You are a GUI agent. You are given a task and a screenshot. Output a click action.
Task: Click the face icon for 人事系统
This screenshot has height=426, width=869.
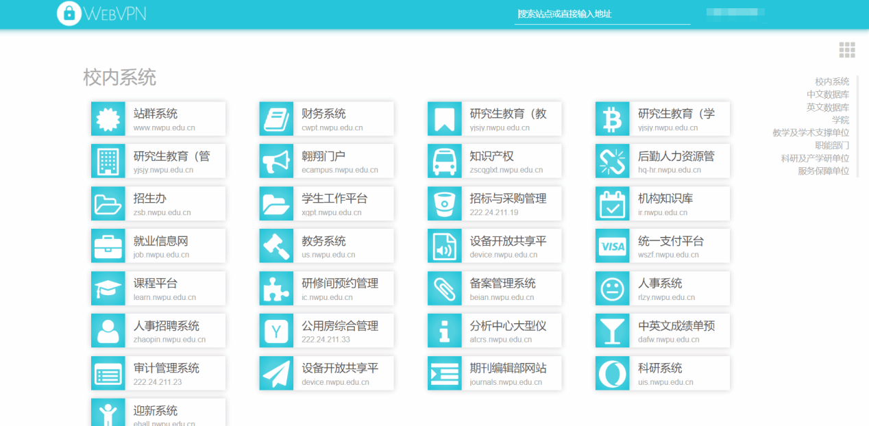click(x=613, y=288)
